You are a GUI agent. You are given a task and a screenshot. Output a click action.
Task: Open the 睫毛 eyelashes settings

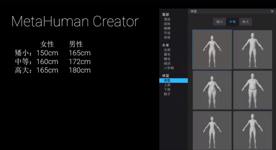tap(167, 59)
